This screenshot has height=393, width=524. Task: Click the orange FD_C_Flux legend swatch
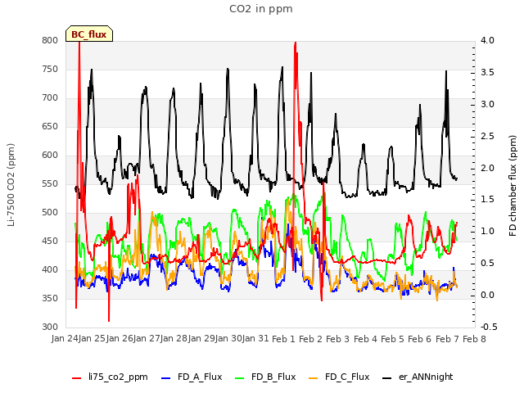coord(313,378)
